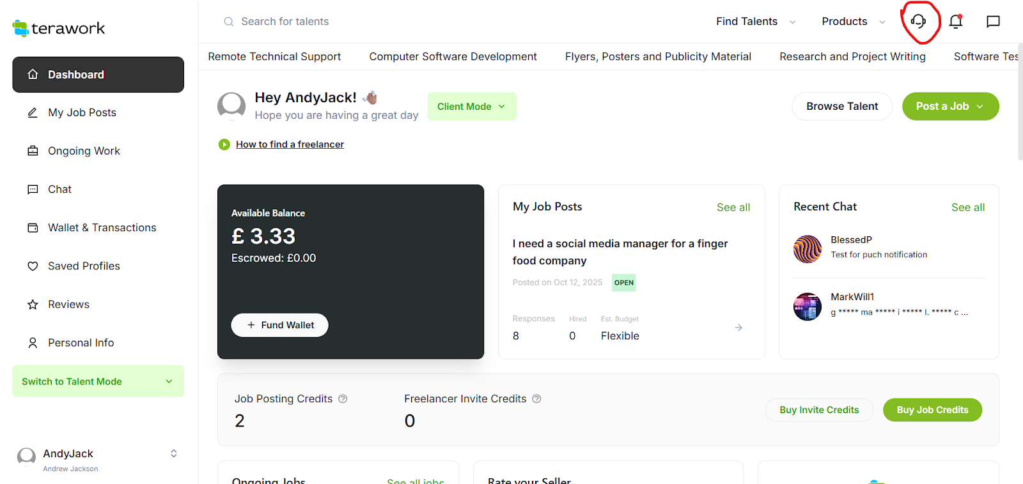The width and height of the screenshot is (1023, 484).
Task: Click the terawork logo
Action: click(x=59, y=28)
